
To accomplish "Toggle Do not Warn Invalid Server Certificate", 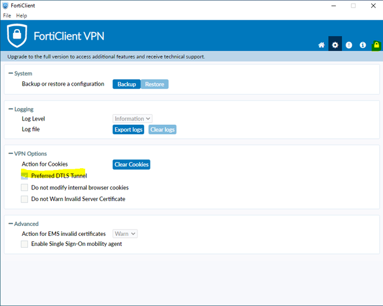I will tap(25, 199).
